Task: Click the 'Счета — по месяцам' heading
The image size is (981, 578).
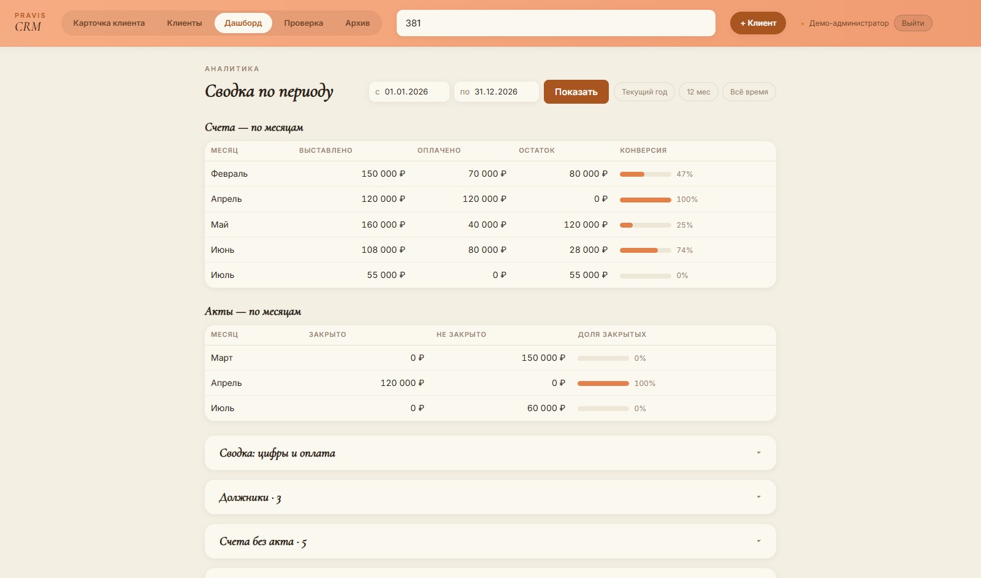Action: click(254, 128)
